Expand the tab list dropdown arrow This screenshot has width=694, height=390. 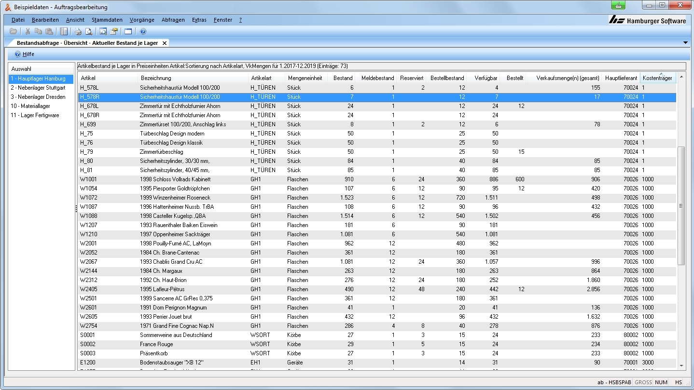pyautogui.click(x=686, y=43)
